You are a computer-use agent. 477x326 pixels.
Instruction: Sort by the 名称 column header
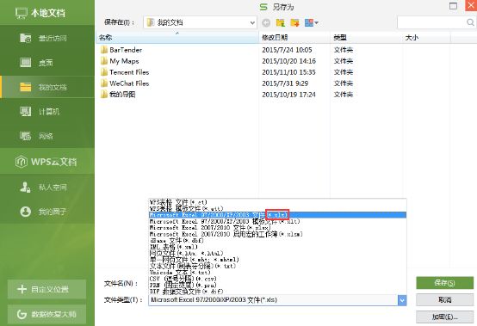click(177, 37)
